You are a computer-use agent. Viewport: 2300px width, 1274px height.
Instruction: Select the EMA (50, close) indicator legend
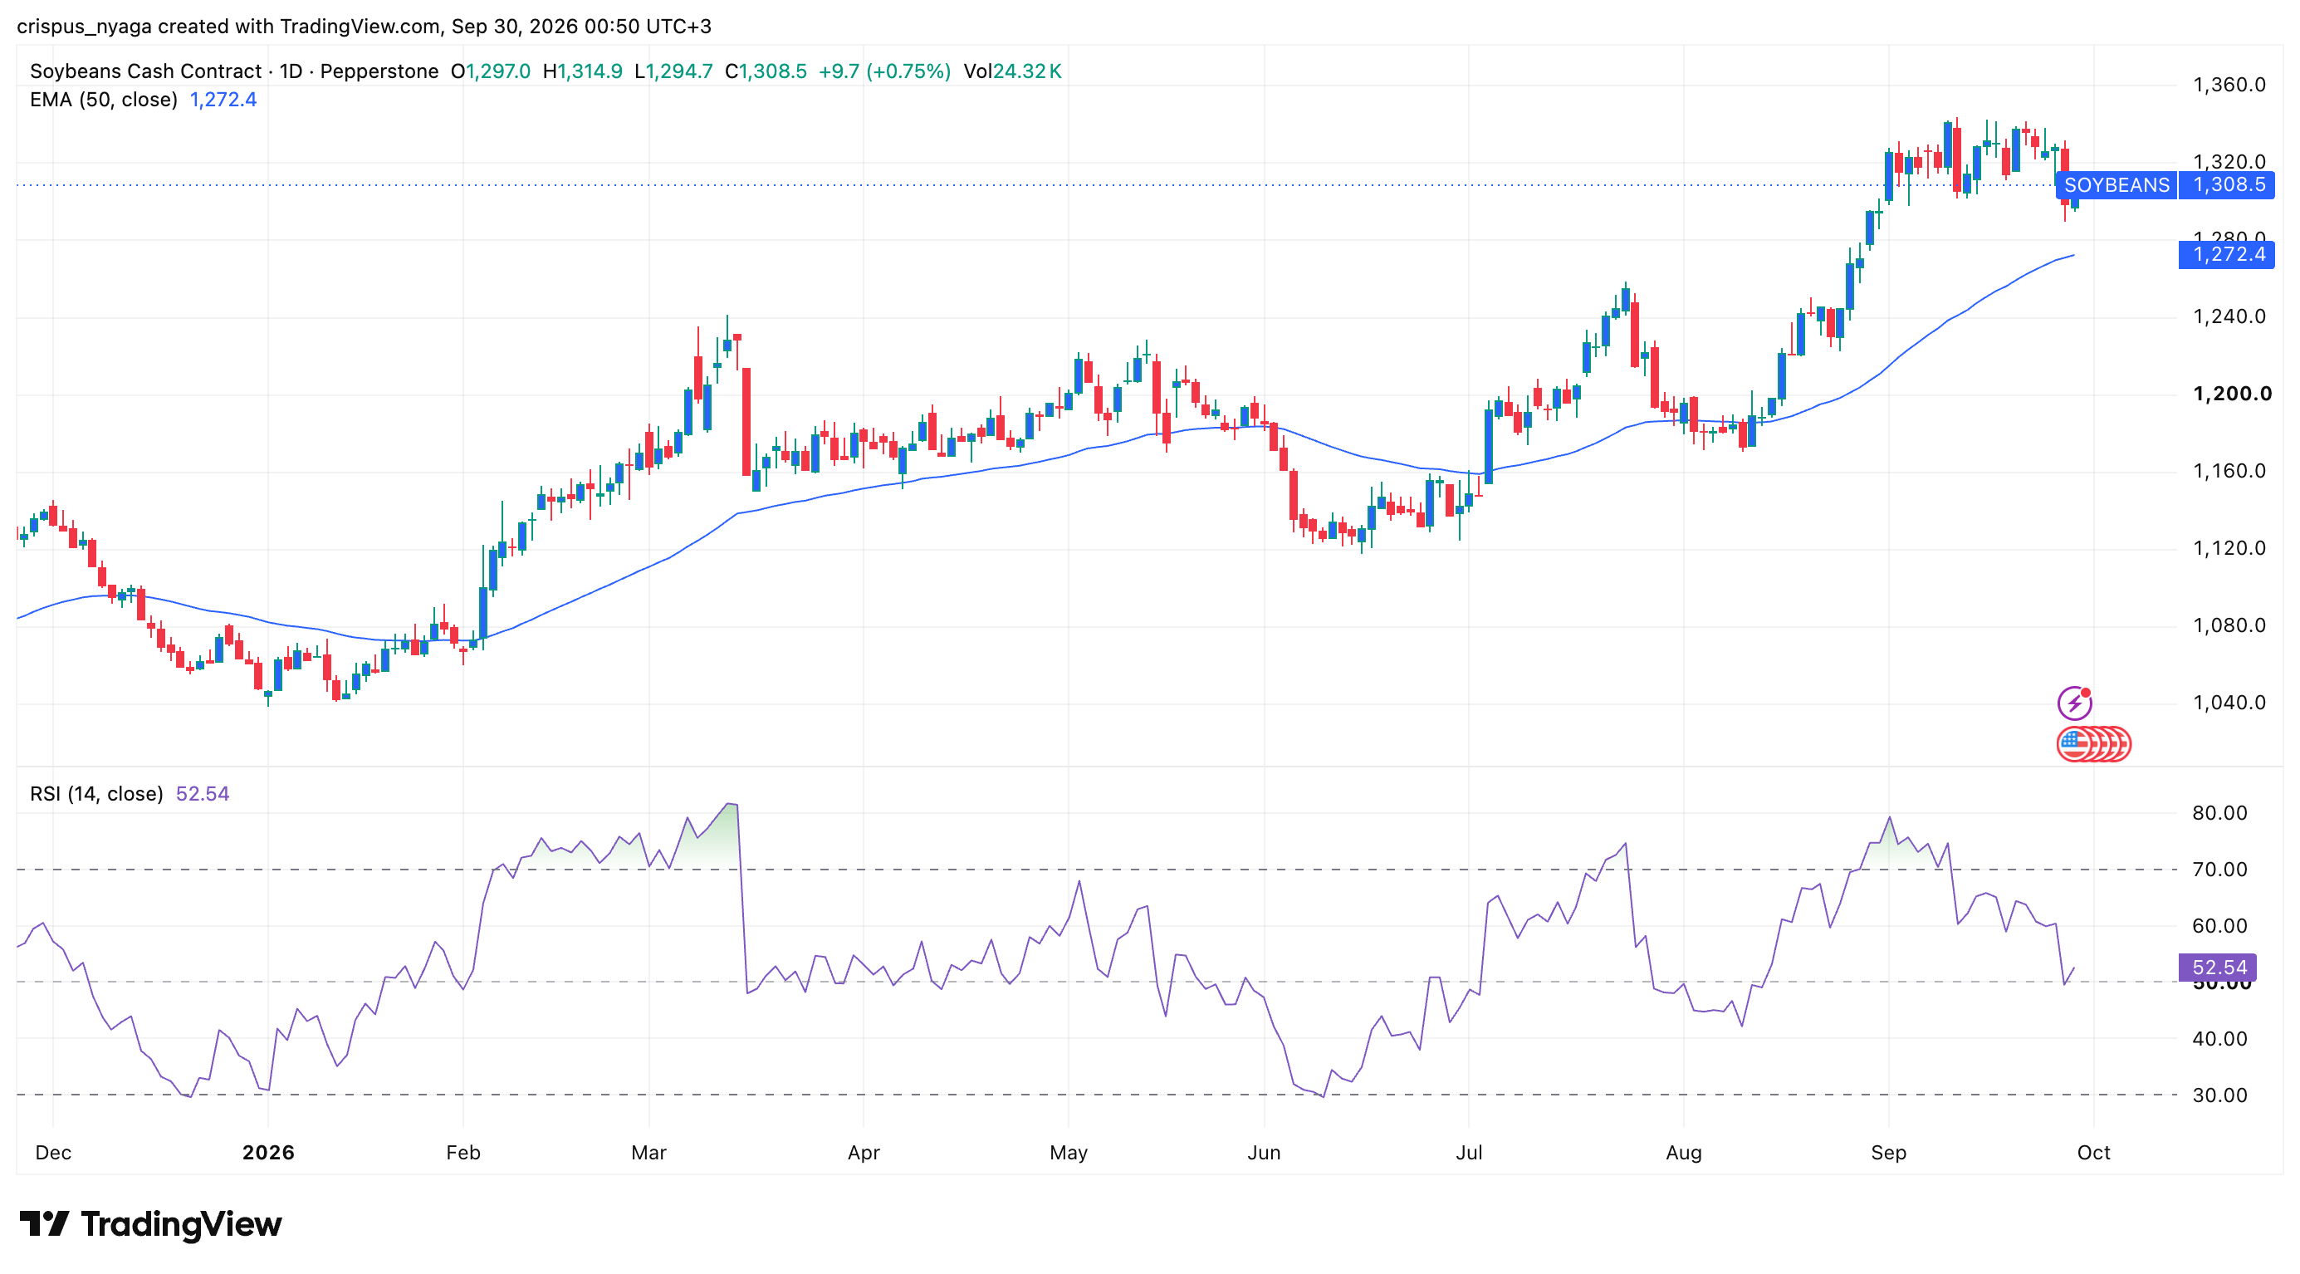pyautogui.click(x=104, y=100)
